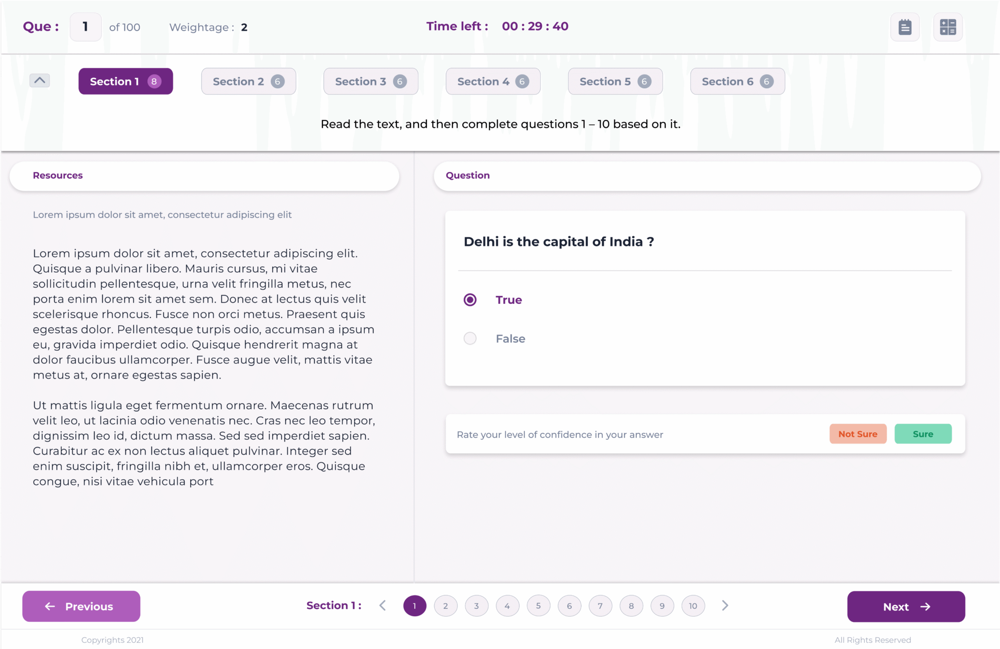This screenshot has width=1000, height=649.
Task: Click the question number input box
Action: point(85,27)
